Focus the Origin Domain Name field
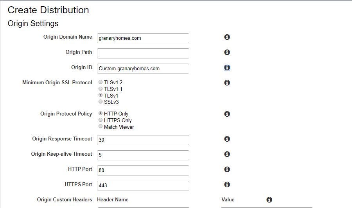This screenshot has width=352, height=208. [x=143, y=38]
